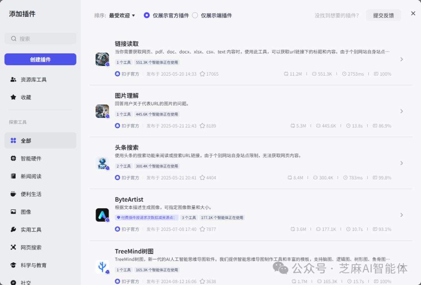Select the 图像 category

click(40, 212)
